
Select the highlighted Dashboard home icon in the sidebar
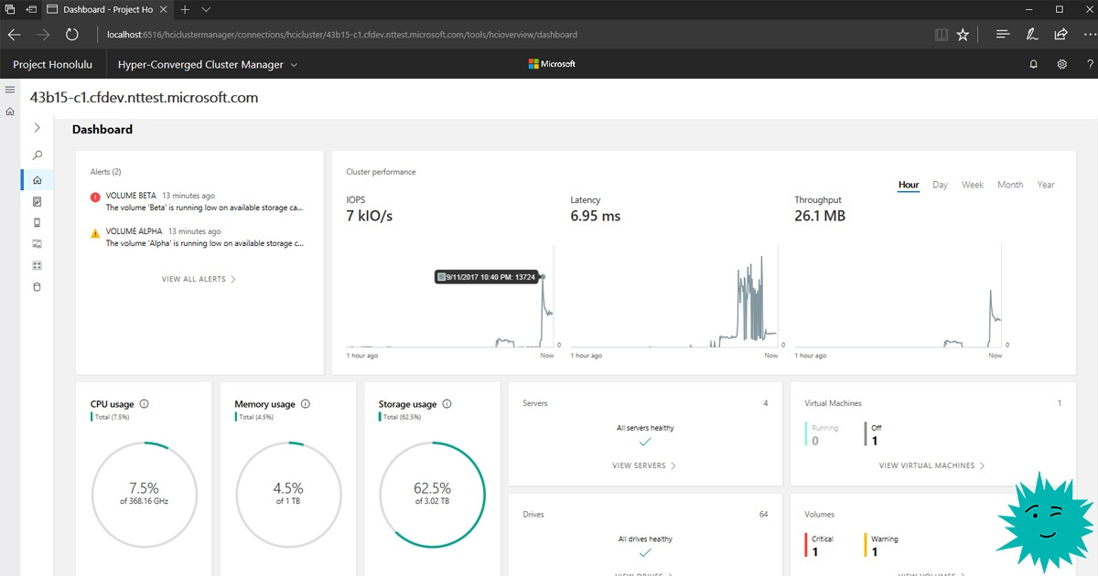38,180
